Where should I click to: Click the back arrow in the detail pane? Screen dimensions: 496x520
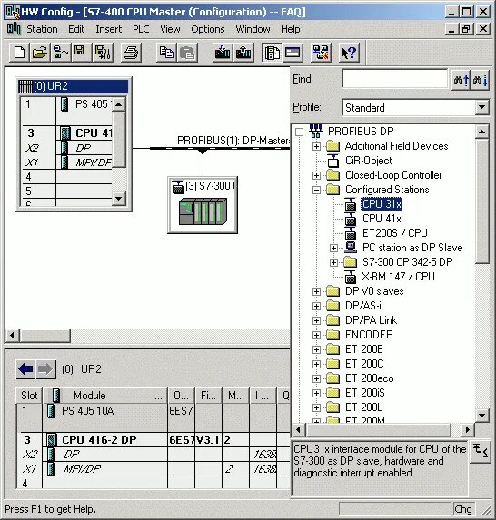[x=26, y=369]
